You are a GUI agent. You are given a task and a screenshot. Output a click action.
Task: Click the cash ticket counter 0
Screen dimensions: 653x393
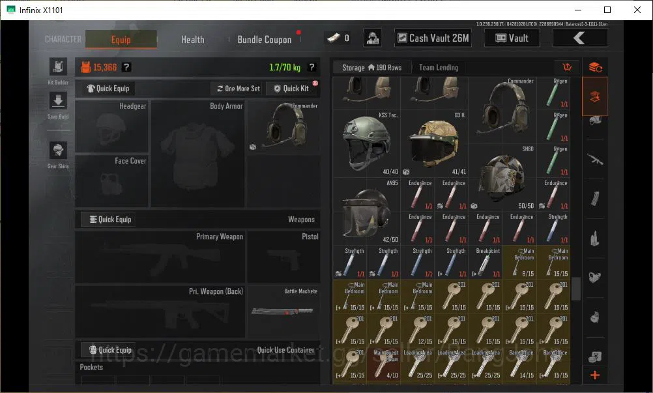tap(338, 38)
